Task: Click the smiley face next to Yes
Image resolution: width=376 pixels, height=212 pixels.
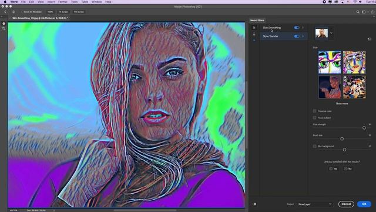Action: [x=331, y=169]
